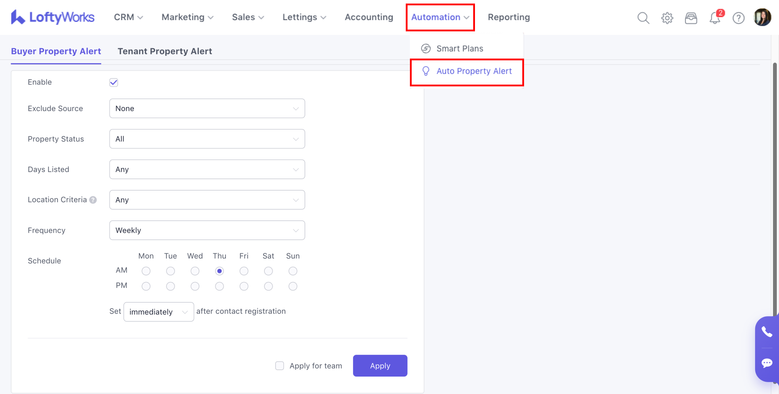Switch to Tenant Property Alert tab

[x=164, y=51]
